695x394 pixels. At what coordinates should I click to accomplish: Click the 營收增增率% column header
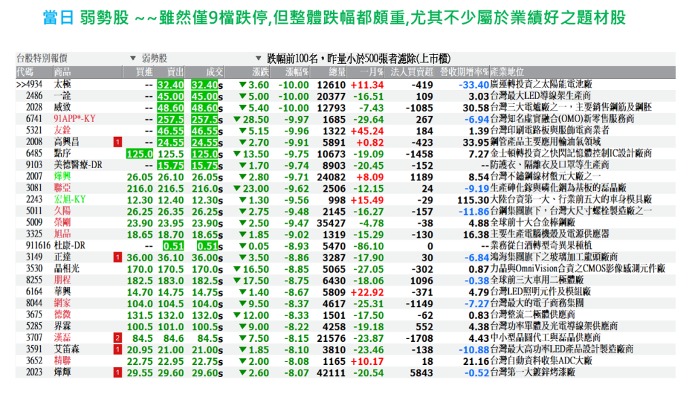click(x=463, y=71)
